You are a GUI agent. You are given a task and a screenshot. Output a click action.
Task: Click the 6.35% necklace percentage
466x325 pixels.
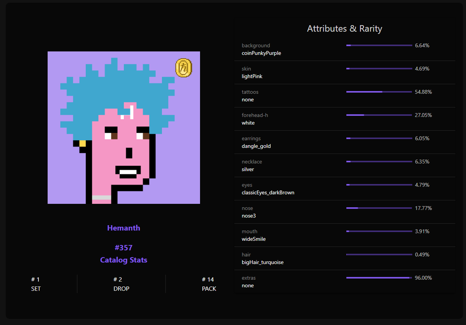click(x=422, y=162)
